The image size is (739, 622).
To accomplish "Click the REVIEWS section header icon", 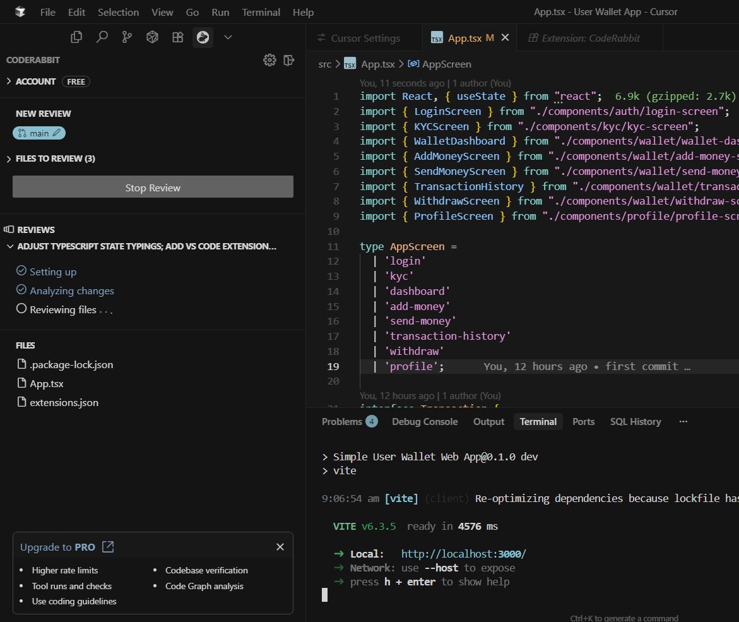I will click(x=9, y=229).
